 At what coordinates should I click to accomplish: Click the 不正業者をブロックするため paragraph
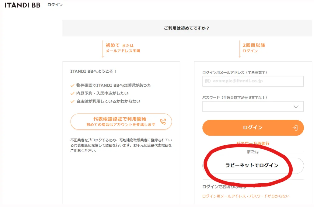[121, 145]
